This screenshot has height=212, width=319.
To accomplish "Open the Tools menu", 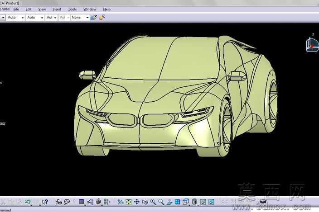I will pyautogui.click(x=72, y=9).
